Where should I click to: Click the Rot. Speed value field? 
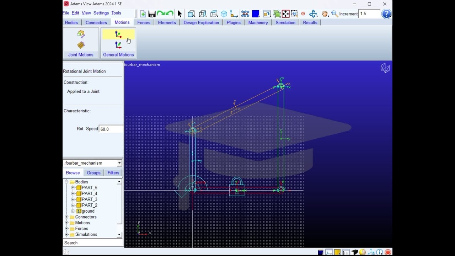pyautogui.click(x=111, y=129)
